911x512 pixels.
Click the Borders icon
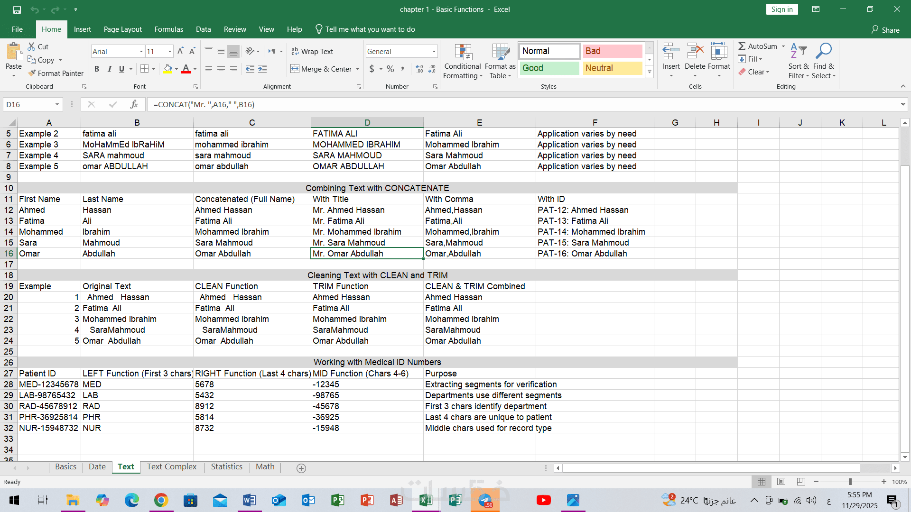(x=145, y=69)
